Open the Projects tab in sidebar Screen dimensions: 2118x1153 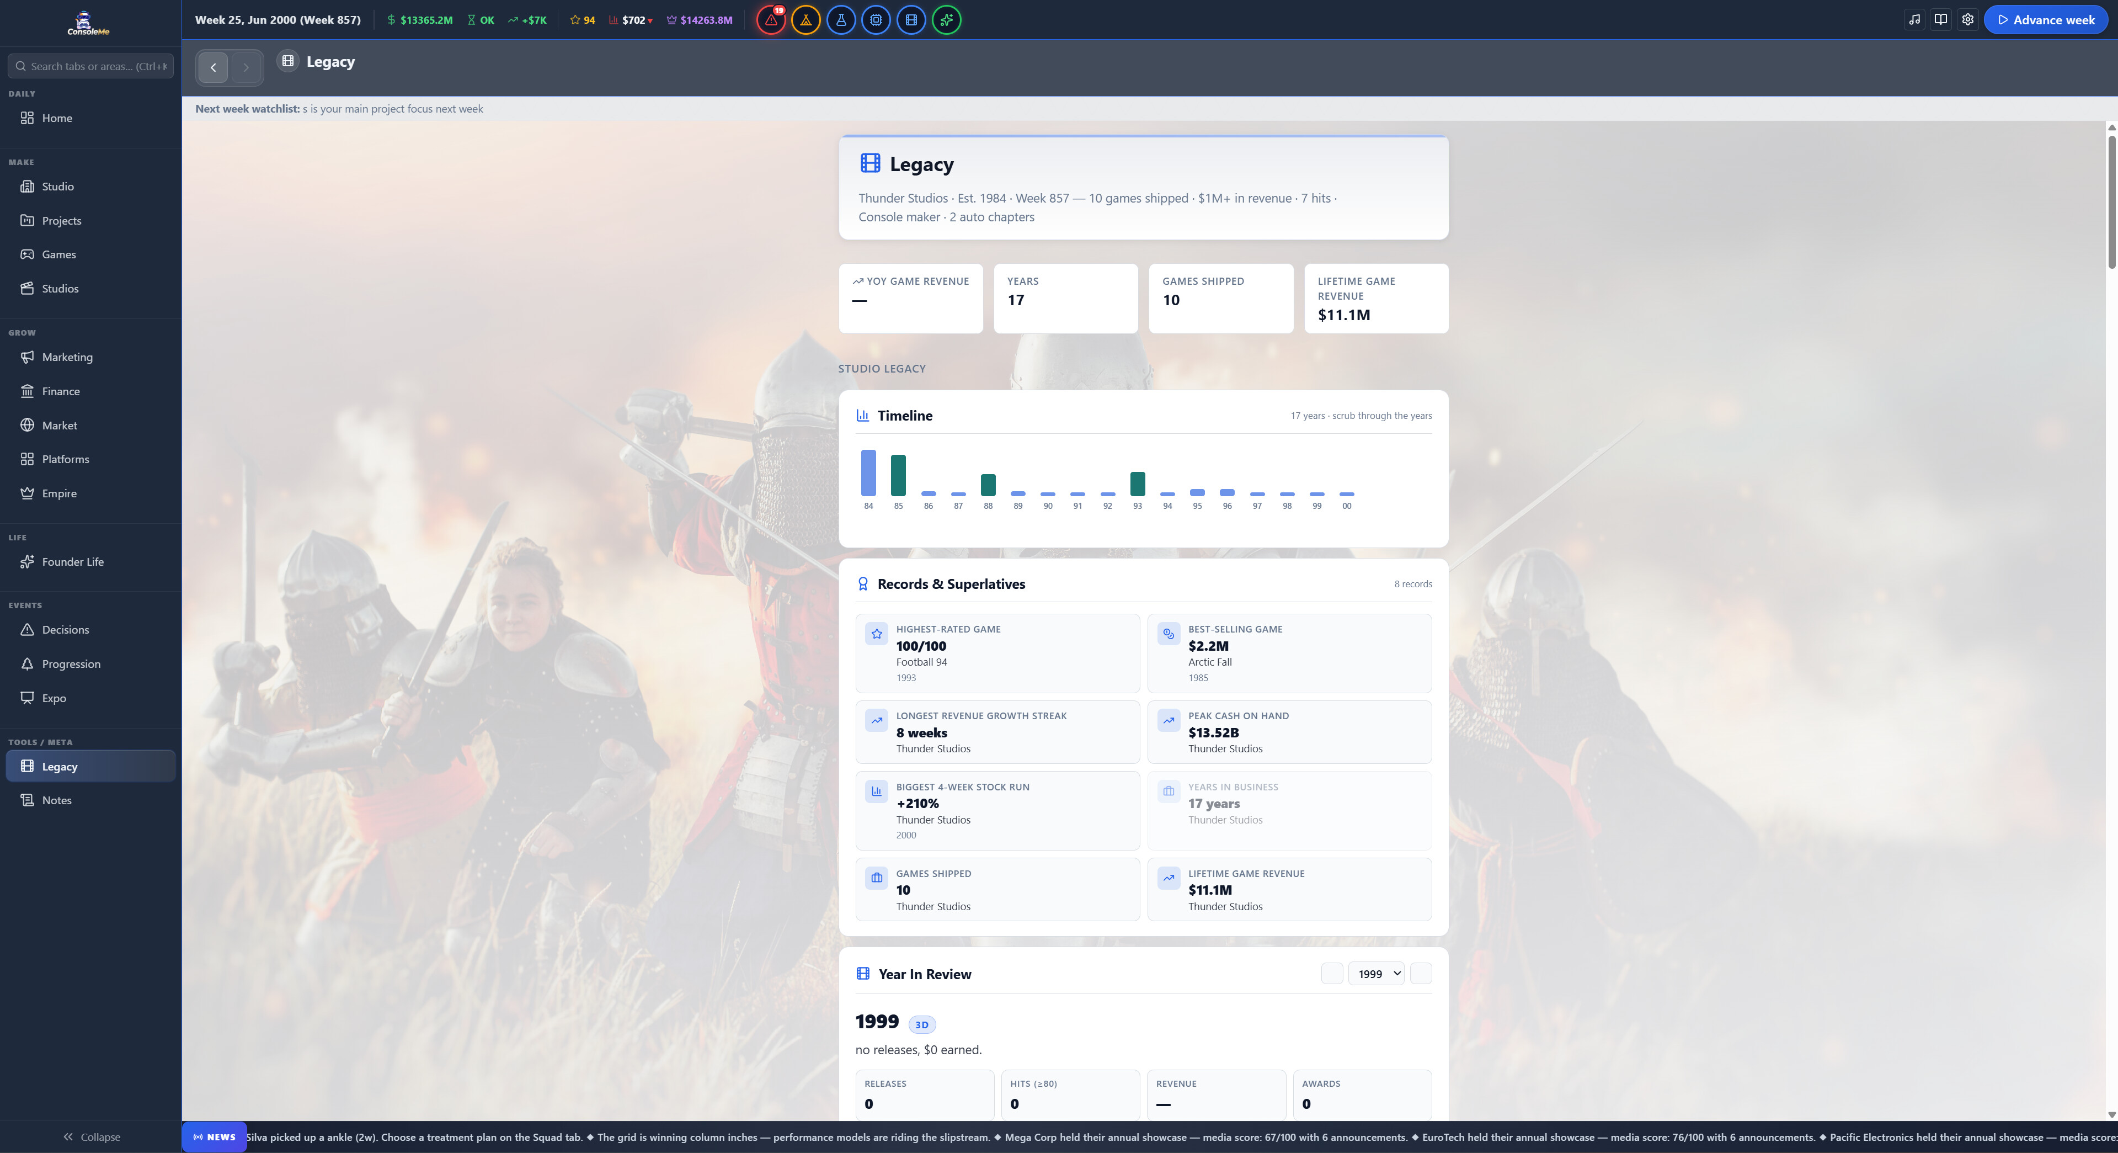point(90,220)
